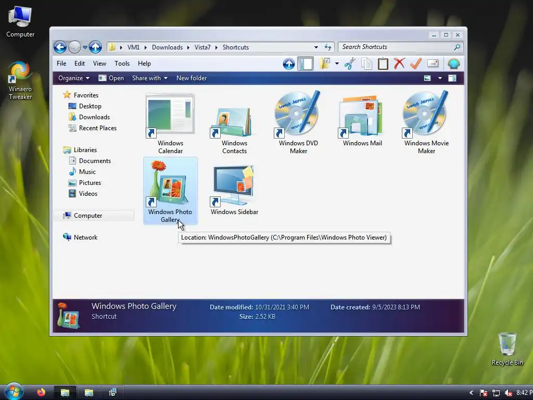
Task: Click the Search Shortcuts field
Action: pos(401,47)
